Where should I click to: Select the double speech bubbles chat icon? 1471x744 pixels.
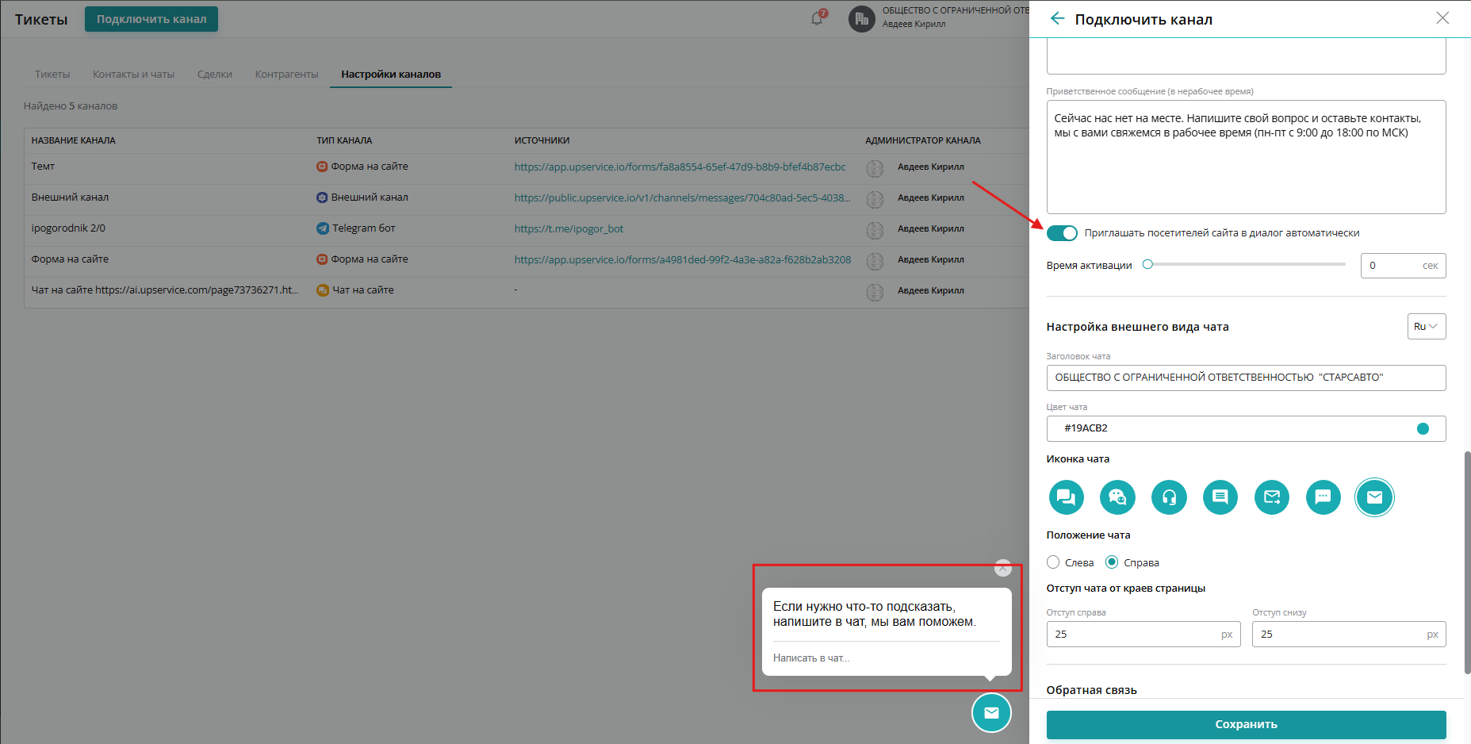click(1066, 497)
